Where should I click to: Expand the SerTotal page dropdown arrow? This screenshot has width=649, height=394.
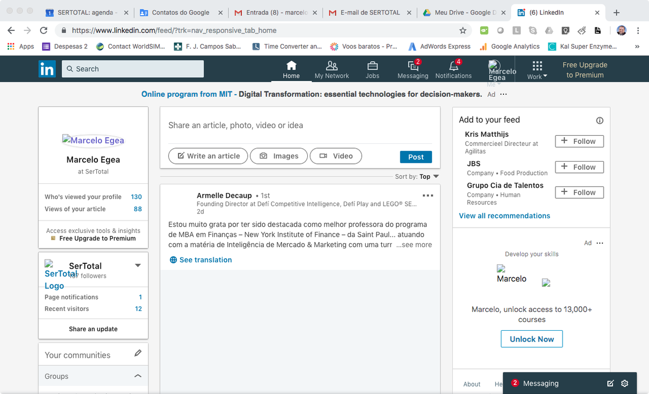[x=137, y=265]
